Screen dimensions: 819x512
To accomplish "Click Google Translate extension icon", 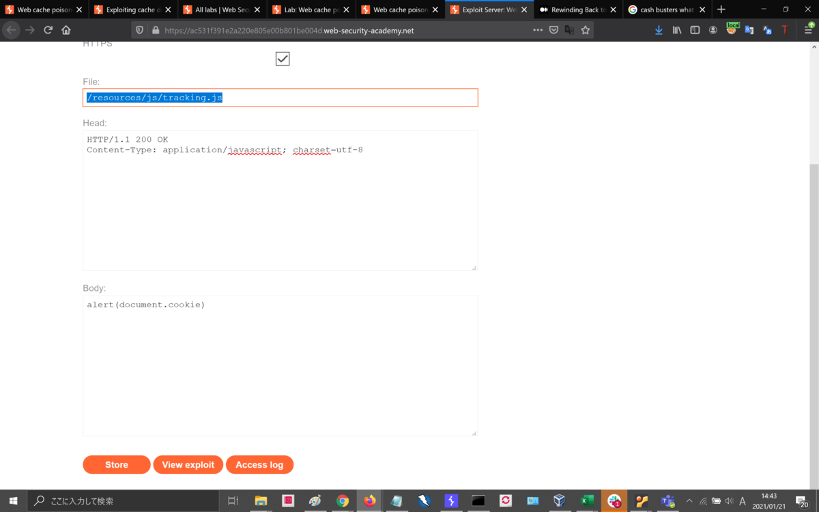I will (749, 30).
